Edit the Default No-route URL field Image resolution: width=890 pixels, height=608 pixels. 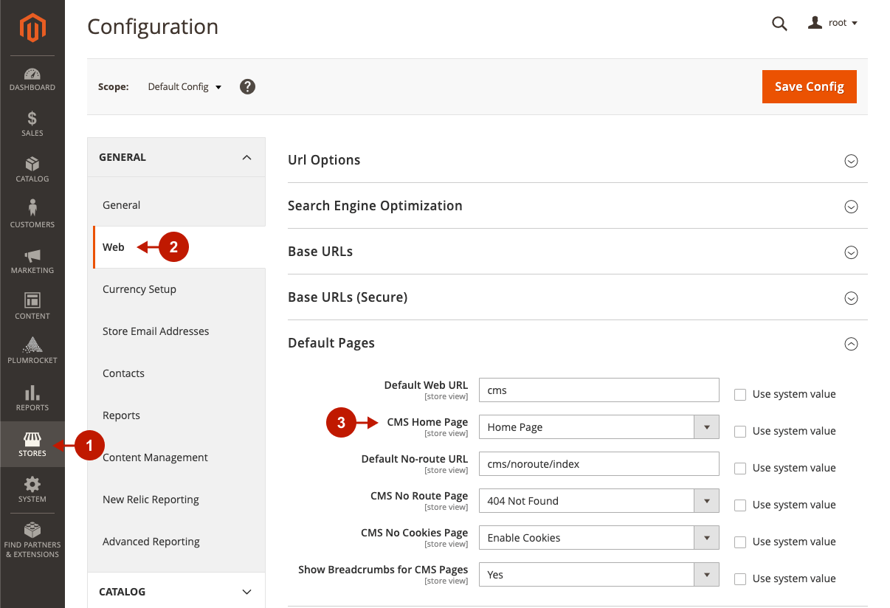point(598,463)
